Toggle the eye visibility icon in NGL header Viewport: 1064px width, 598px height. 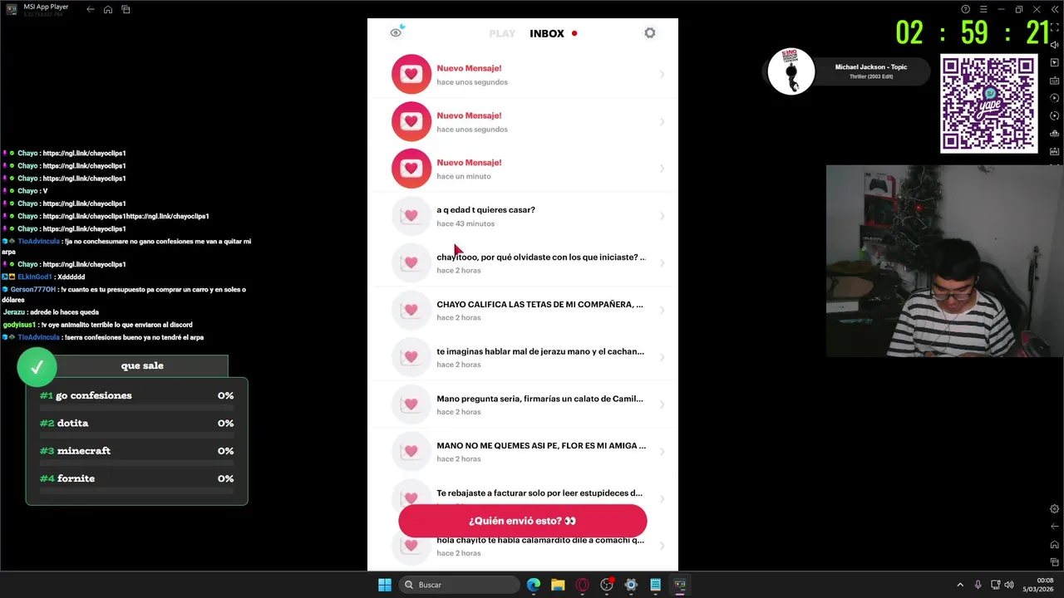(x=397, y=32)
